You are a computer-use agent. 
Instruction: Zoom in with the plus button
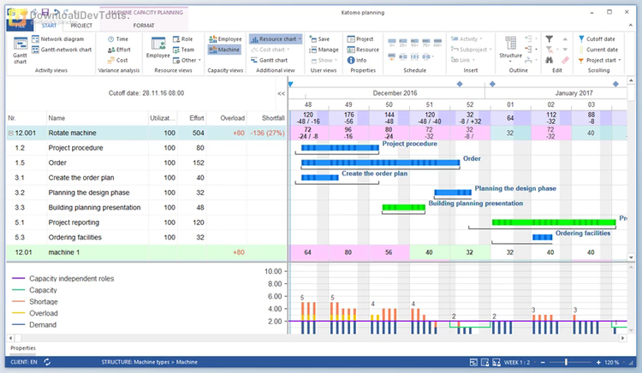(598, 363)
